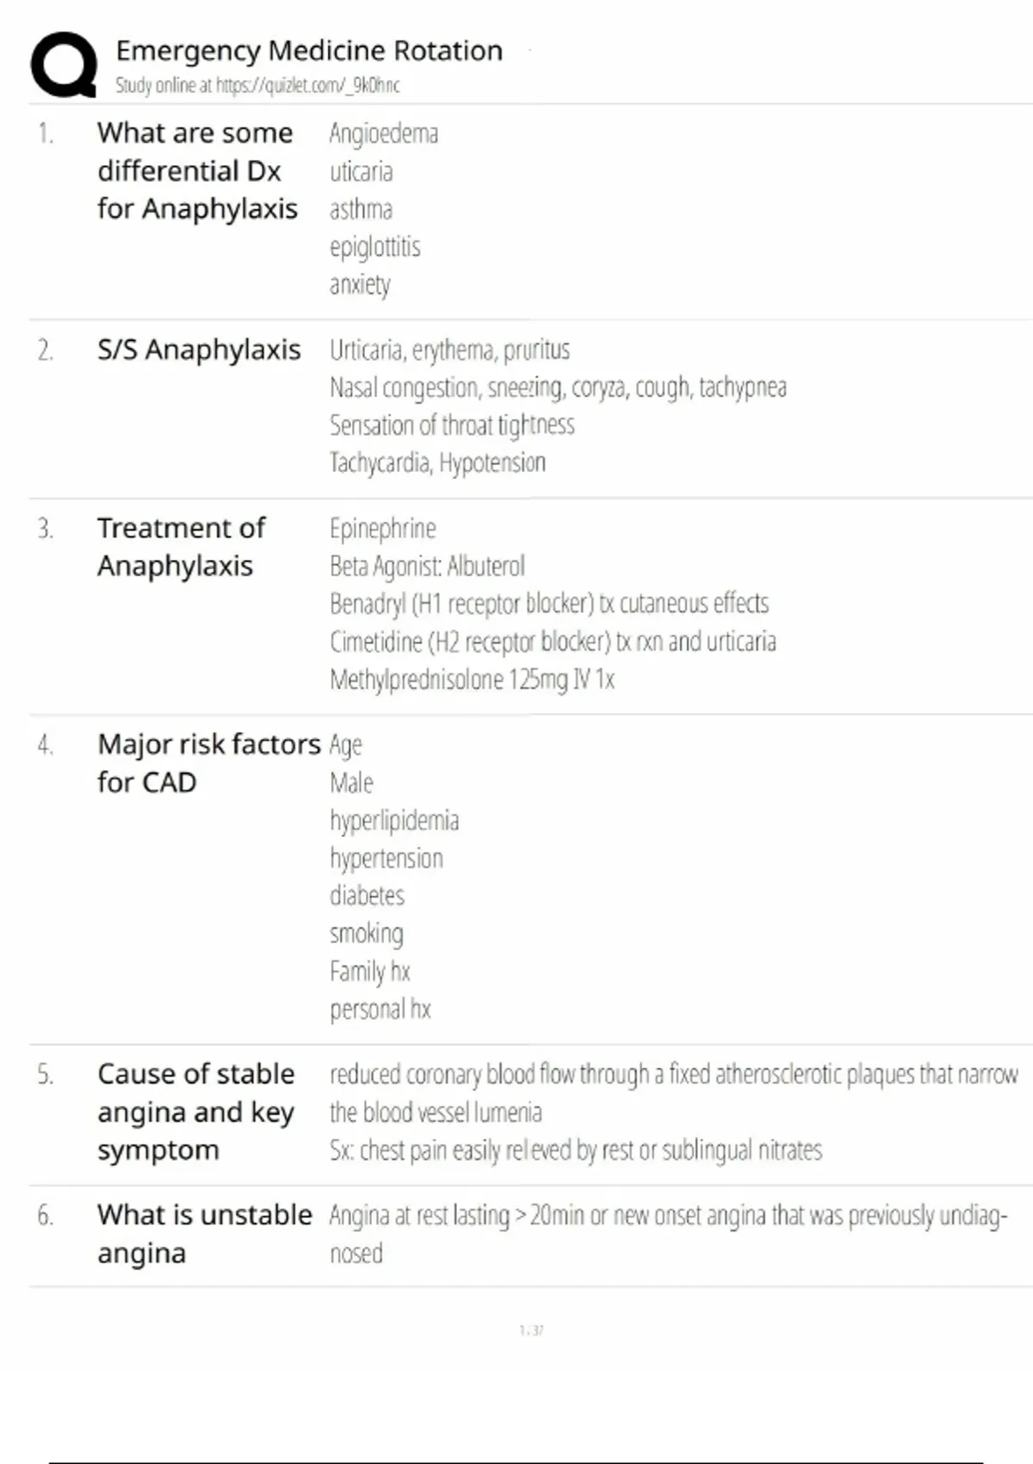Viewport: 1033px width, 1464px height.
Task: Select the Epinephrine treatment line
Action: (x=383, y=528)
